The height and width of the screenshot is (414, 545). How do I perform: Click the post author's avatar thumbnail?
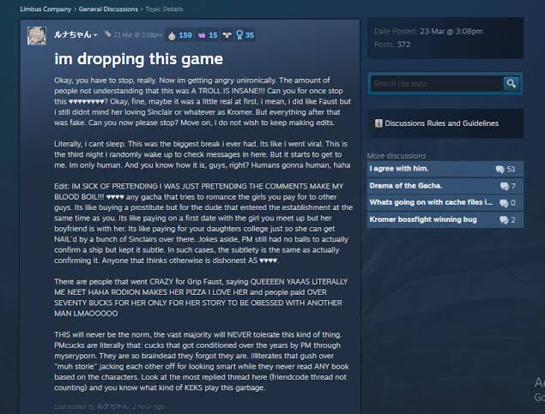click(x=37, y=36)
